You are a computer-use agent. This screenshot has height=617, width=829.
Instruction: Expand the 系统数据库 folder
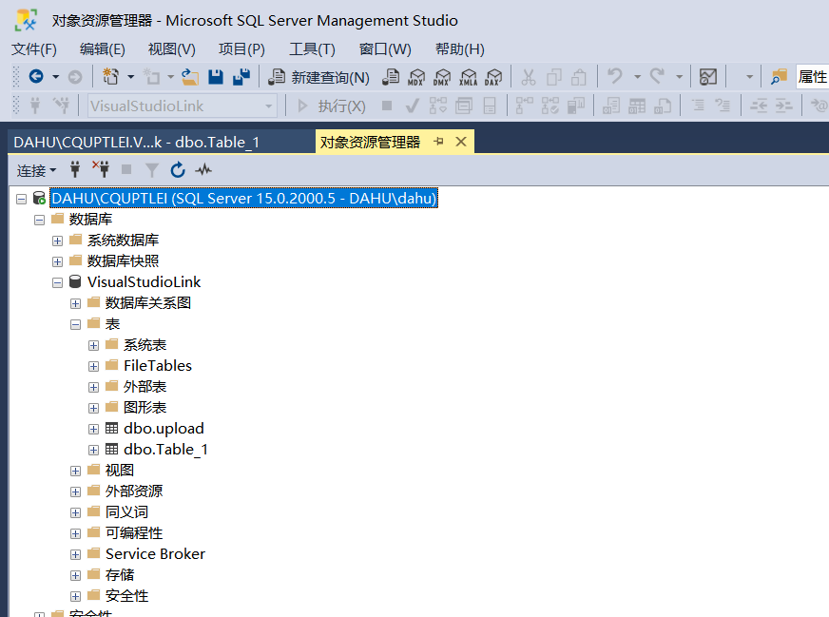(58, 241)
